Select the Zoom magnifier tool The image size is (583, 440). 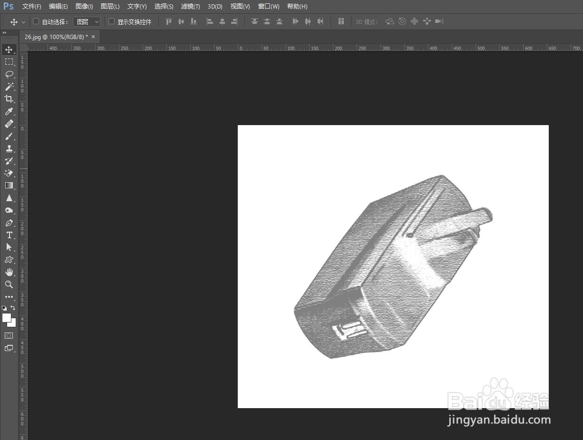pyautogui.click(x=9, y=284)
